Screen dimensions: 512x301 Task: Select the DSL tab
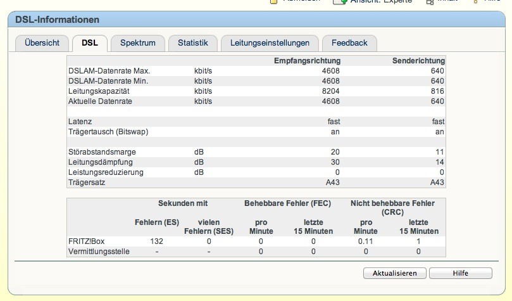(89, 43)
